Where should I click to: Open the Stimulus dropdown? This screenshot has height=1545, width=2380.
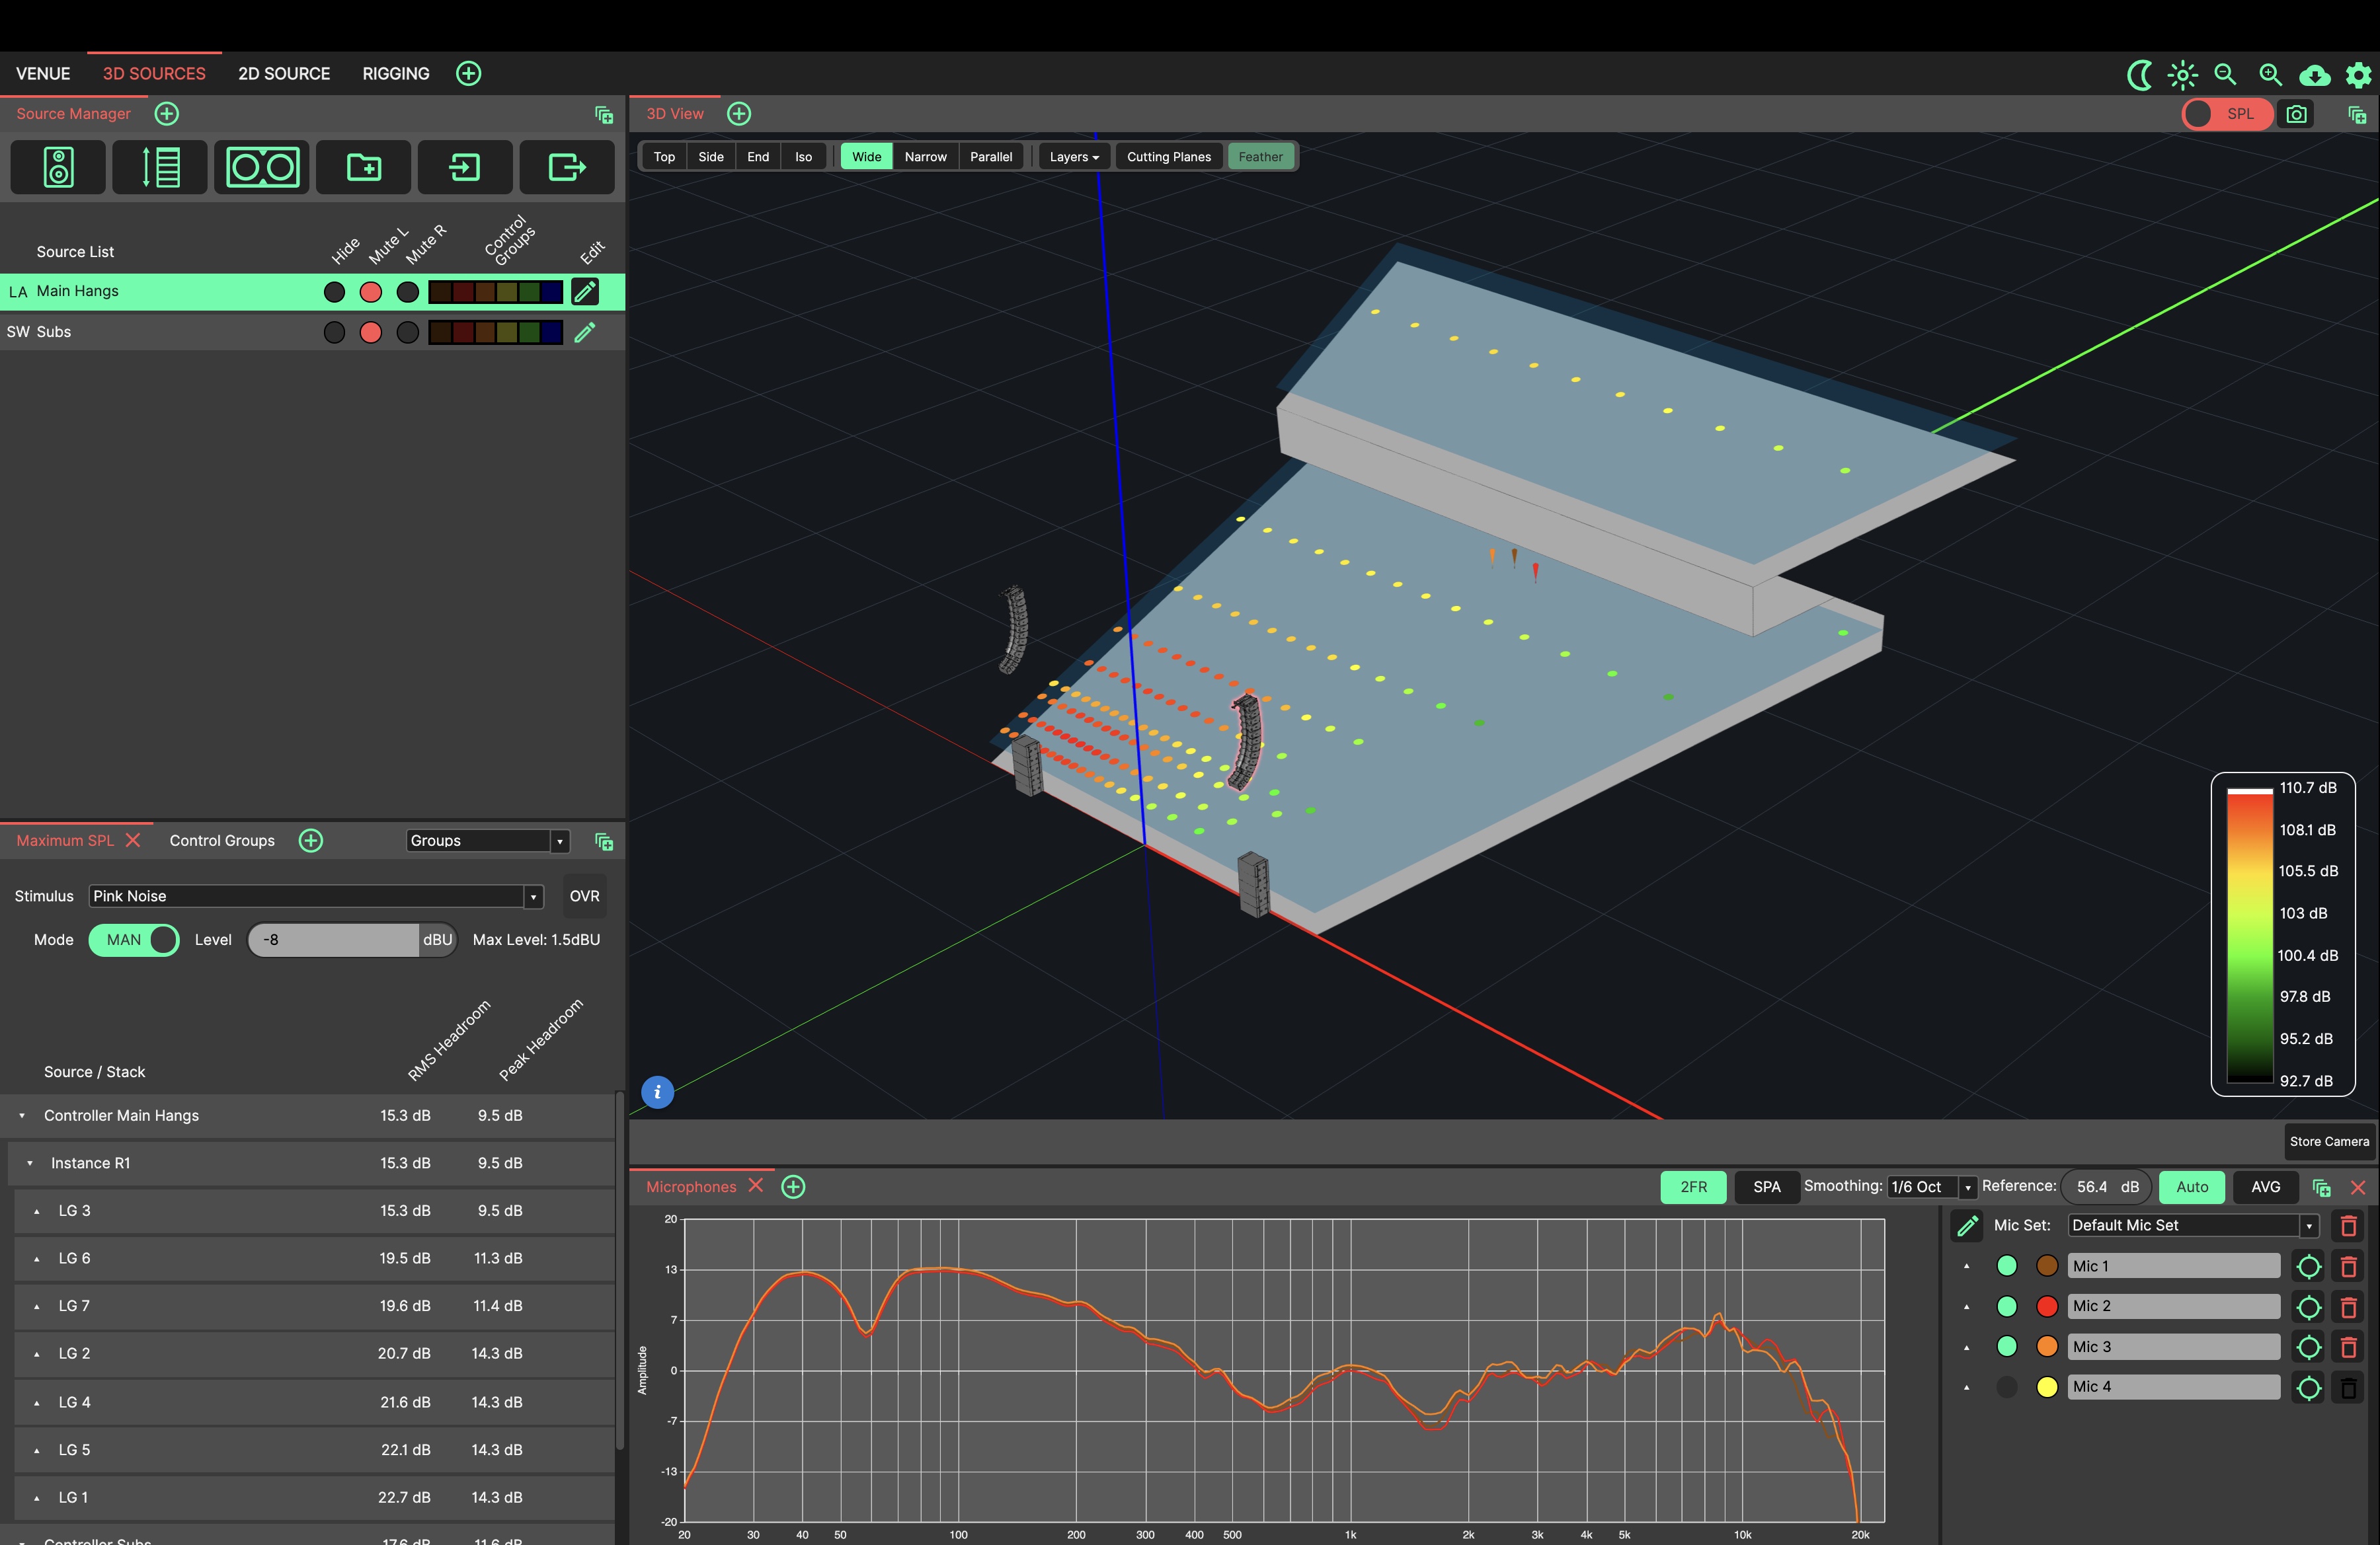316,897
